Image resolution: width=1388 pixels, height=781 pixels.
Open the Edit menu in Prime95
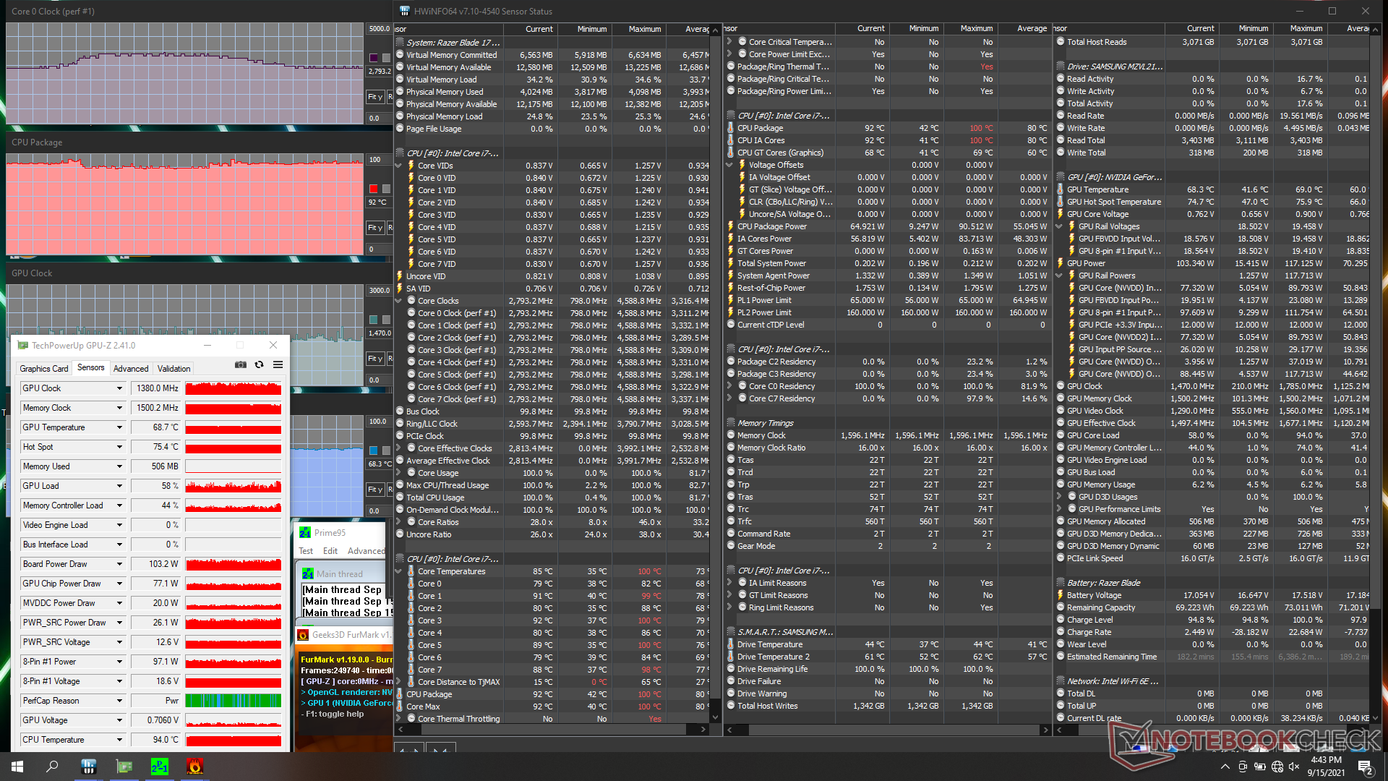tap(330, 551)
